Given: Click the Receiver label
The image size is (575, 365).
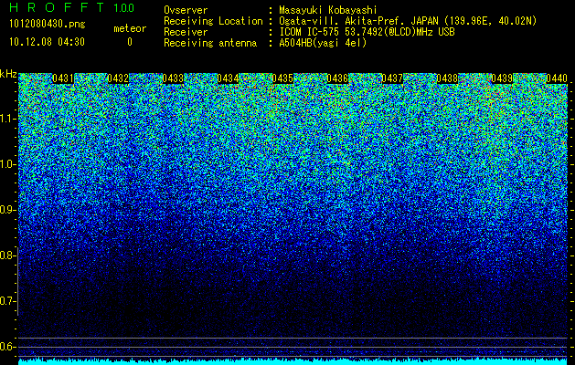Looking at the screenshot, I should tap(186, 32).
